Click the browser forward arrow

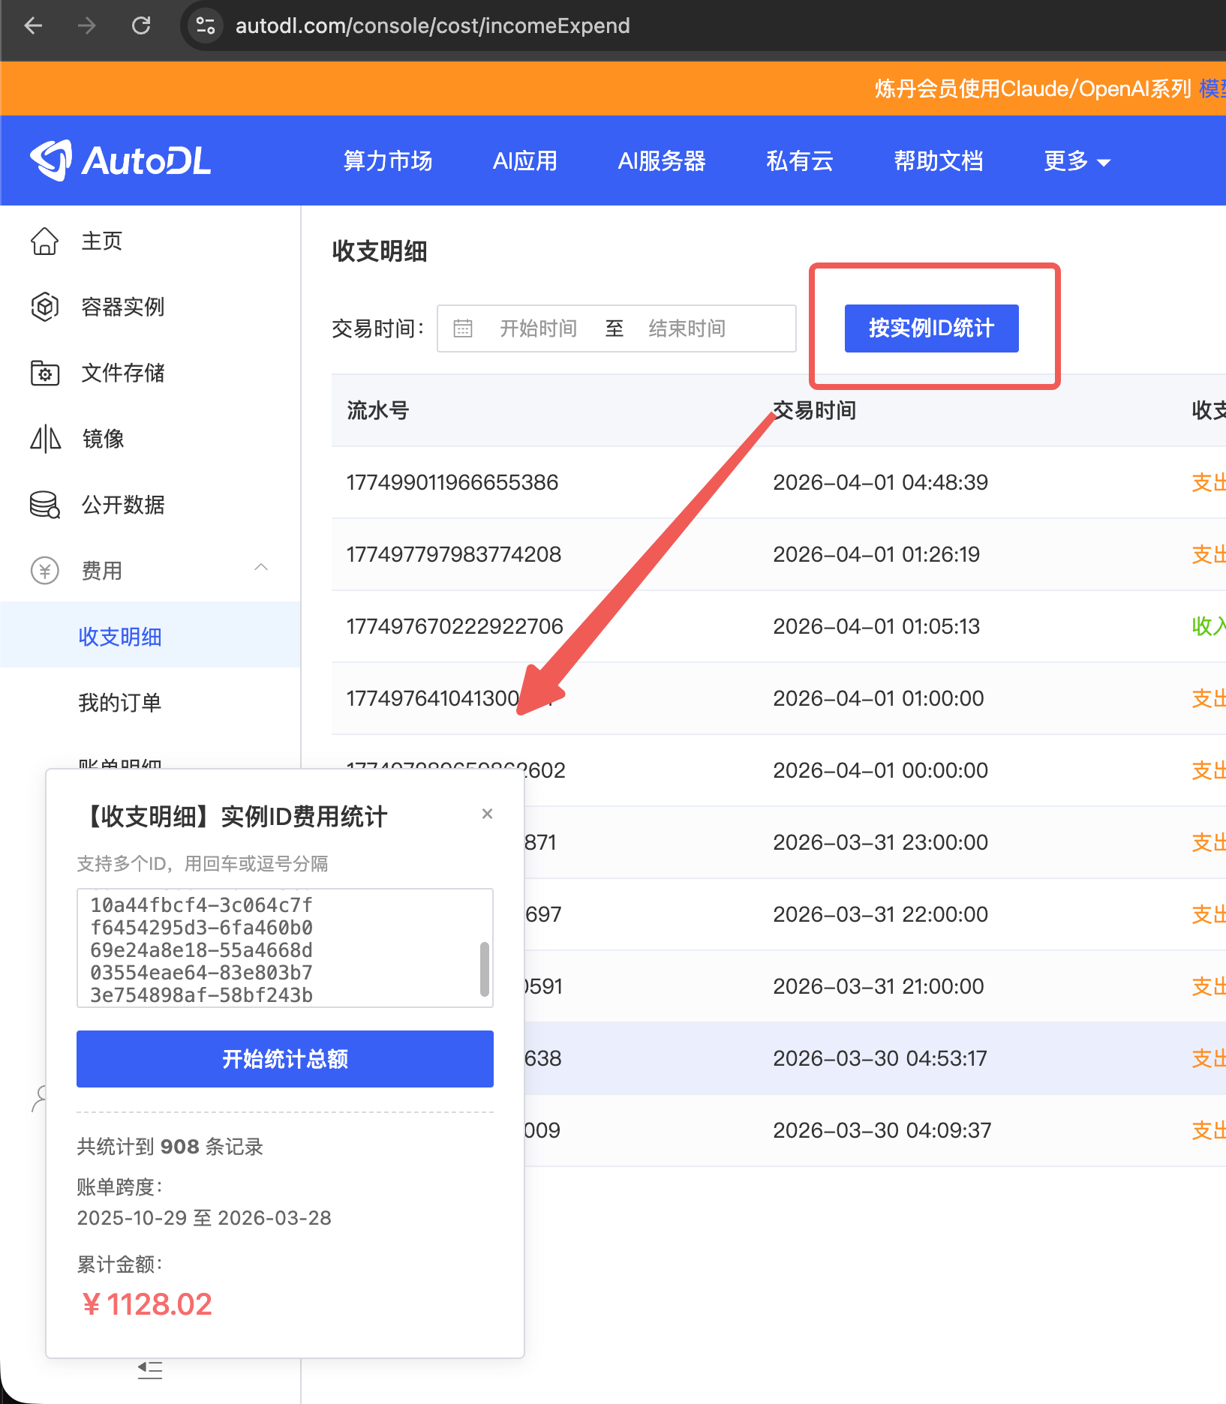click(x=87, y=26)
